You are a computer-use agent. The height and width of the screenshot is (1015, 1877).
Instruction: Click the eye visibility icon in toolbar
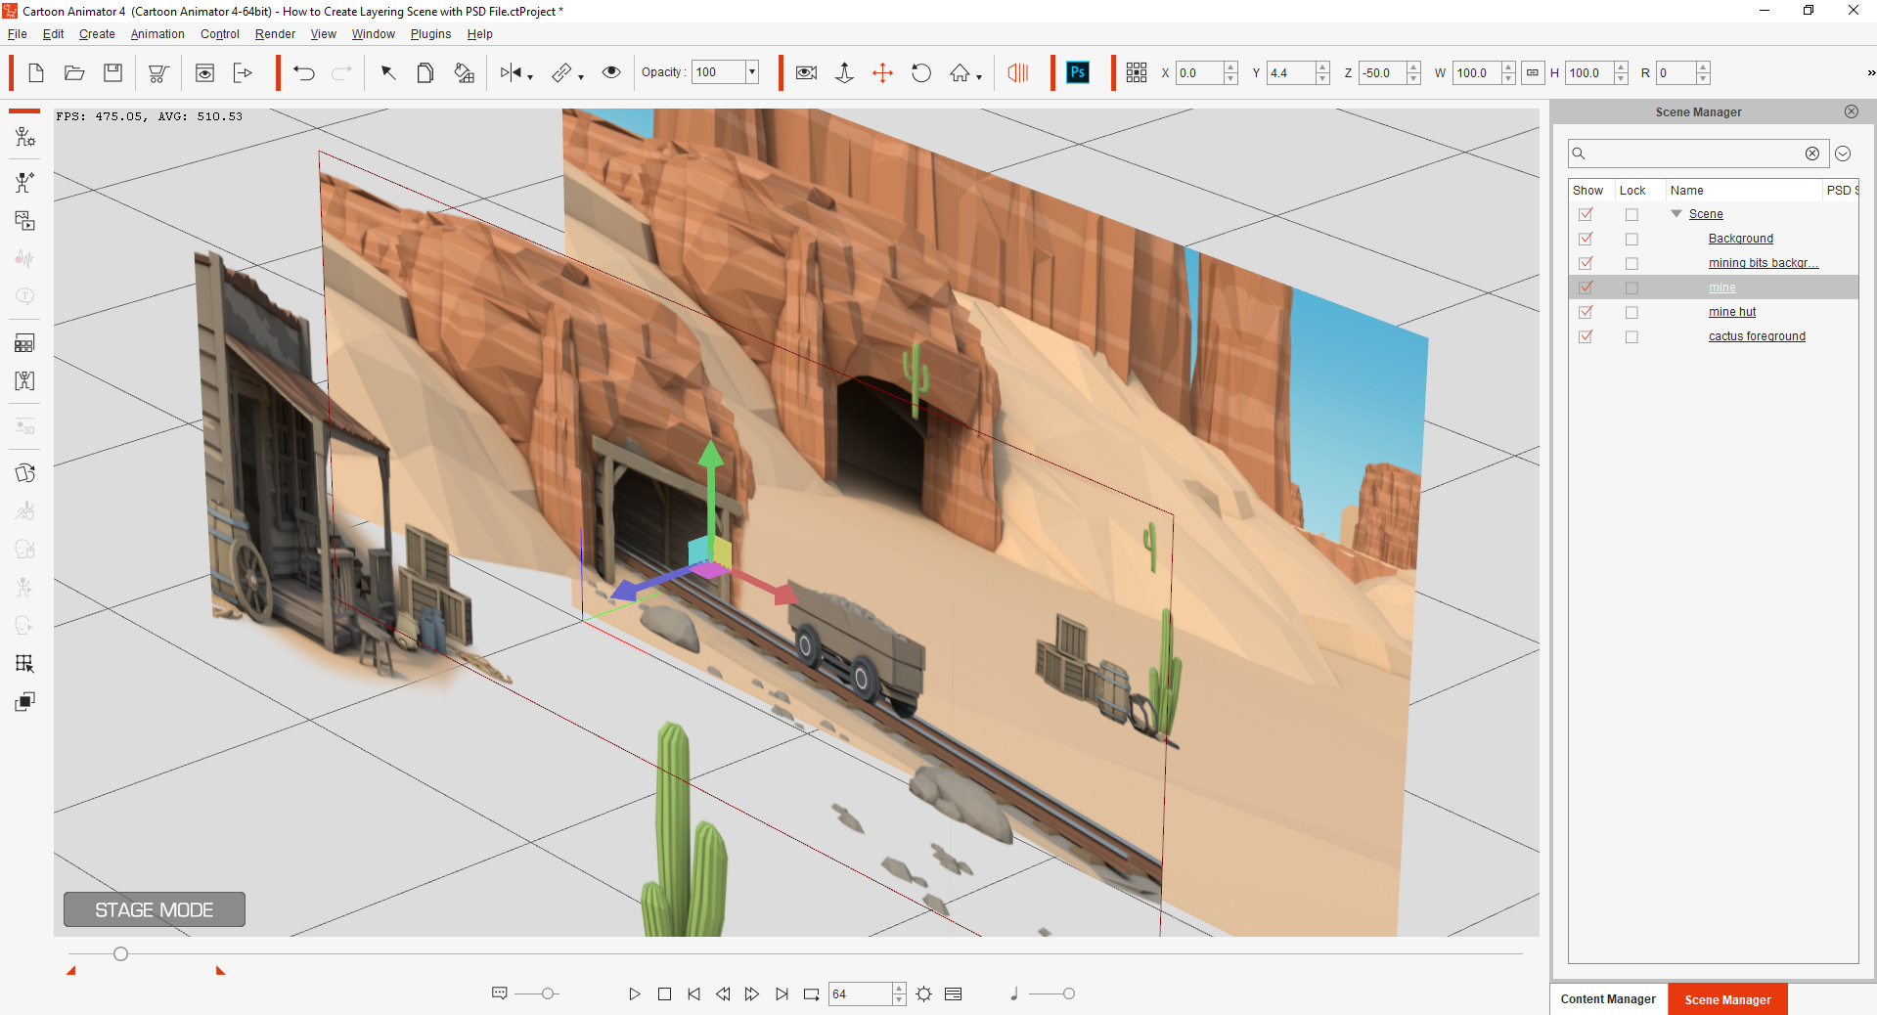(611, 72)
